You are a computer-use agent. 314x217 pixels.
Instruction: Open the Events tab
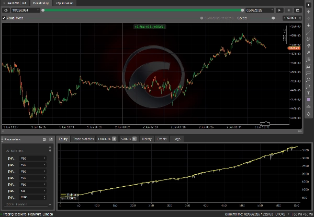click(x=162, y=139)
